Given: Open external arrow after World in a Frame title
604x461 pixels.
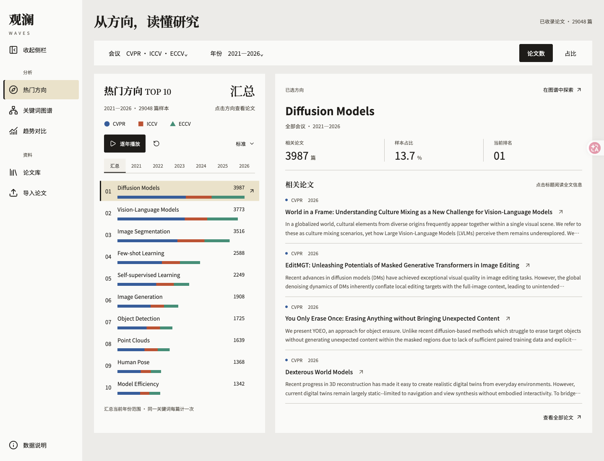Looking at the screenshot, I should pos(561,212).
